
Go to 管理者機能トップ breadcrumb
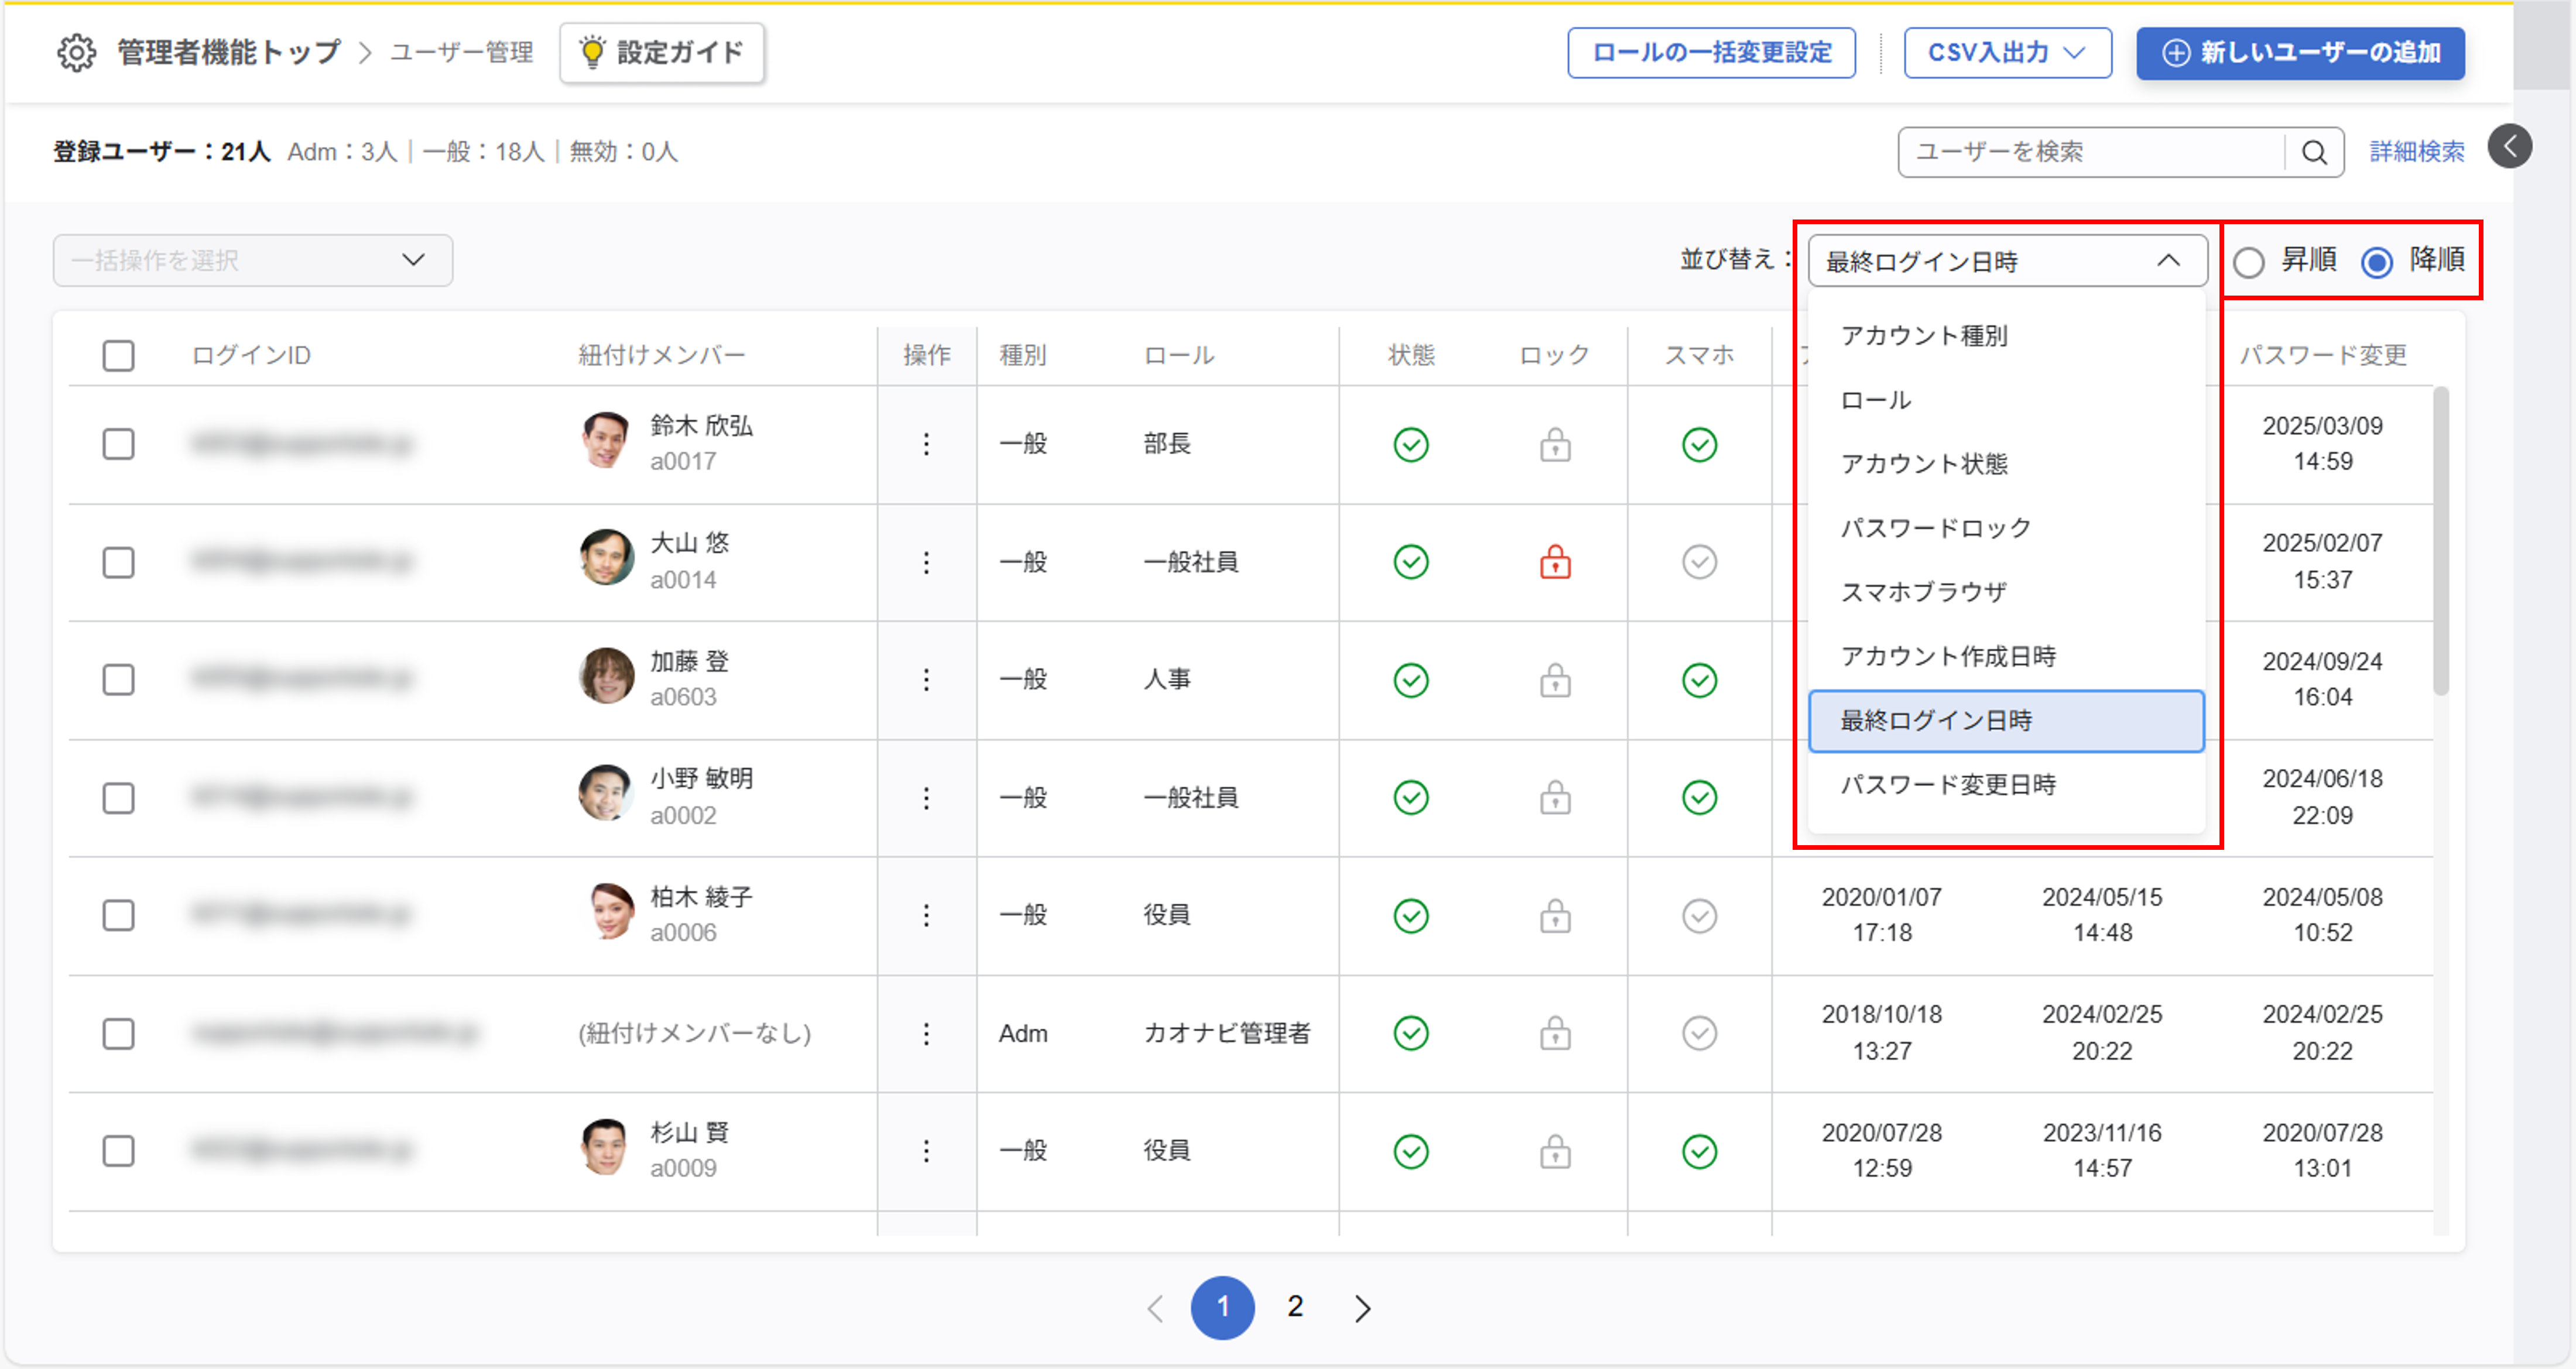[229, 52]
